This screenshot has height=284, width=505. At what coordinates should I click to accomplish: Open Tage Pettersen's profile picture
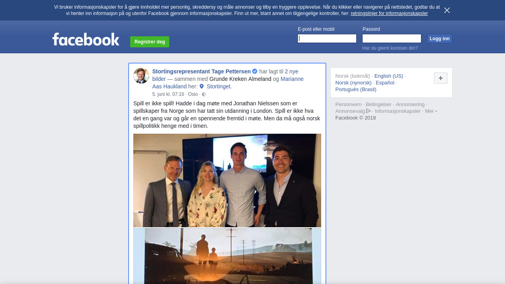141,76
